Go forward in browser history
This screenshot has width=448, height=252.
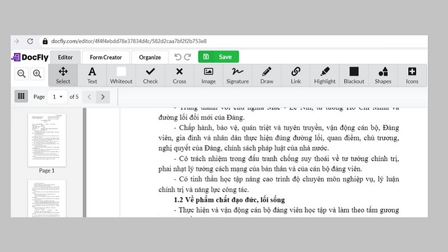17,41
